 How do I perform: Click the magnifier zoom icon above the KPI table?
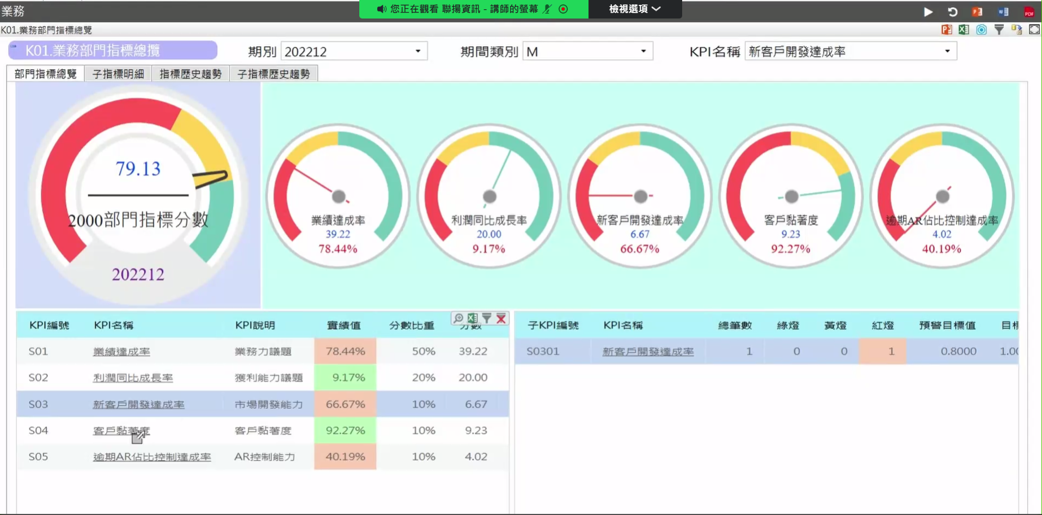[458, 318]
